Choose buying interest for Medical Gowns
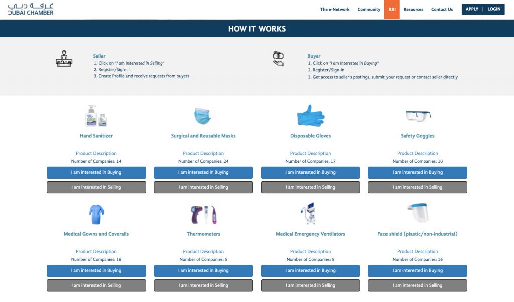The image size is (514, 302). pyautogui.click(x=96, y=271)
